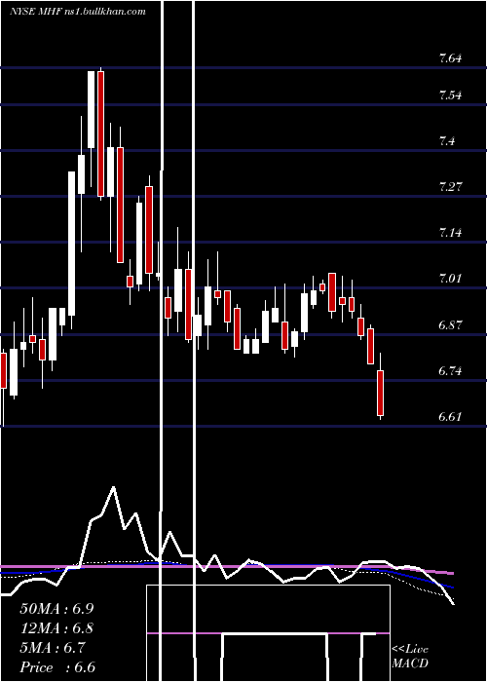Click the 50MA : 6.9 readout
Screen dimensions: 487x682
[56, 609]
